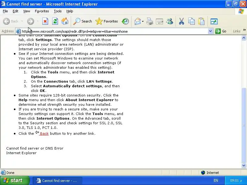Toggle Full Screen toolbar icon
247x185 pixels.
[214, 21]
